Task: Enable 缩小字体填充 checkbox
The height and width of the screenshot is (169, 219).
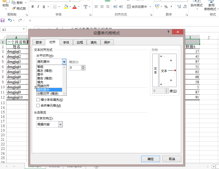Action: point(38,100)
